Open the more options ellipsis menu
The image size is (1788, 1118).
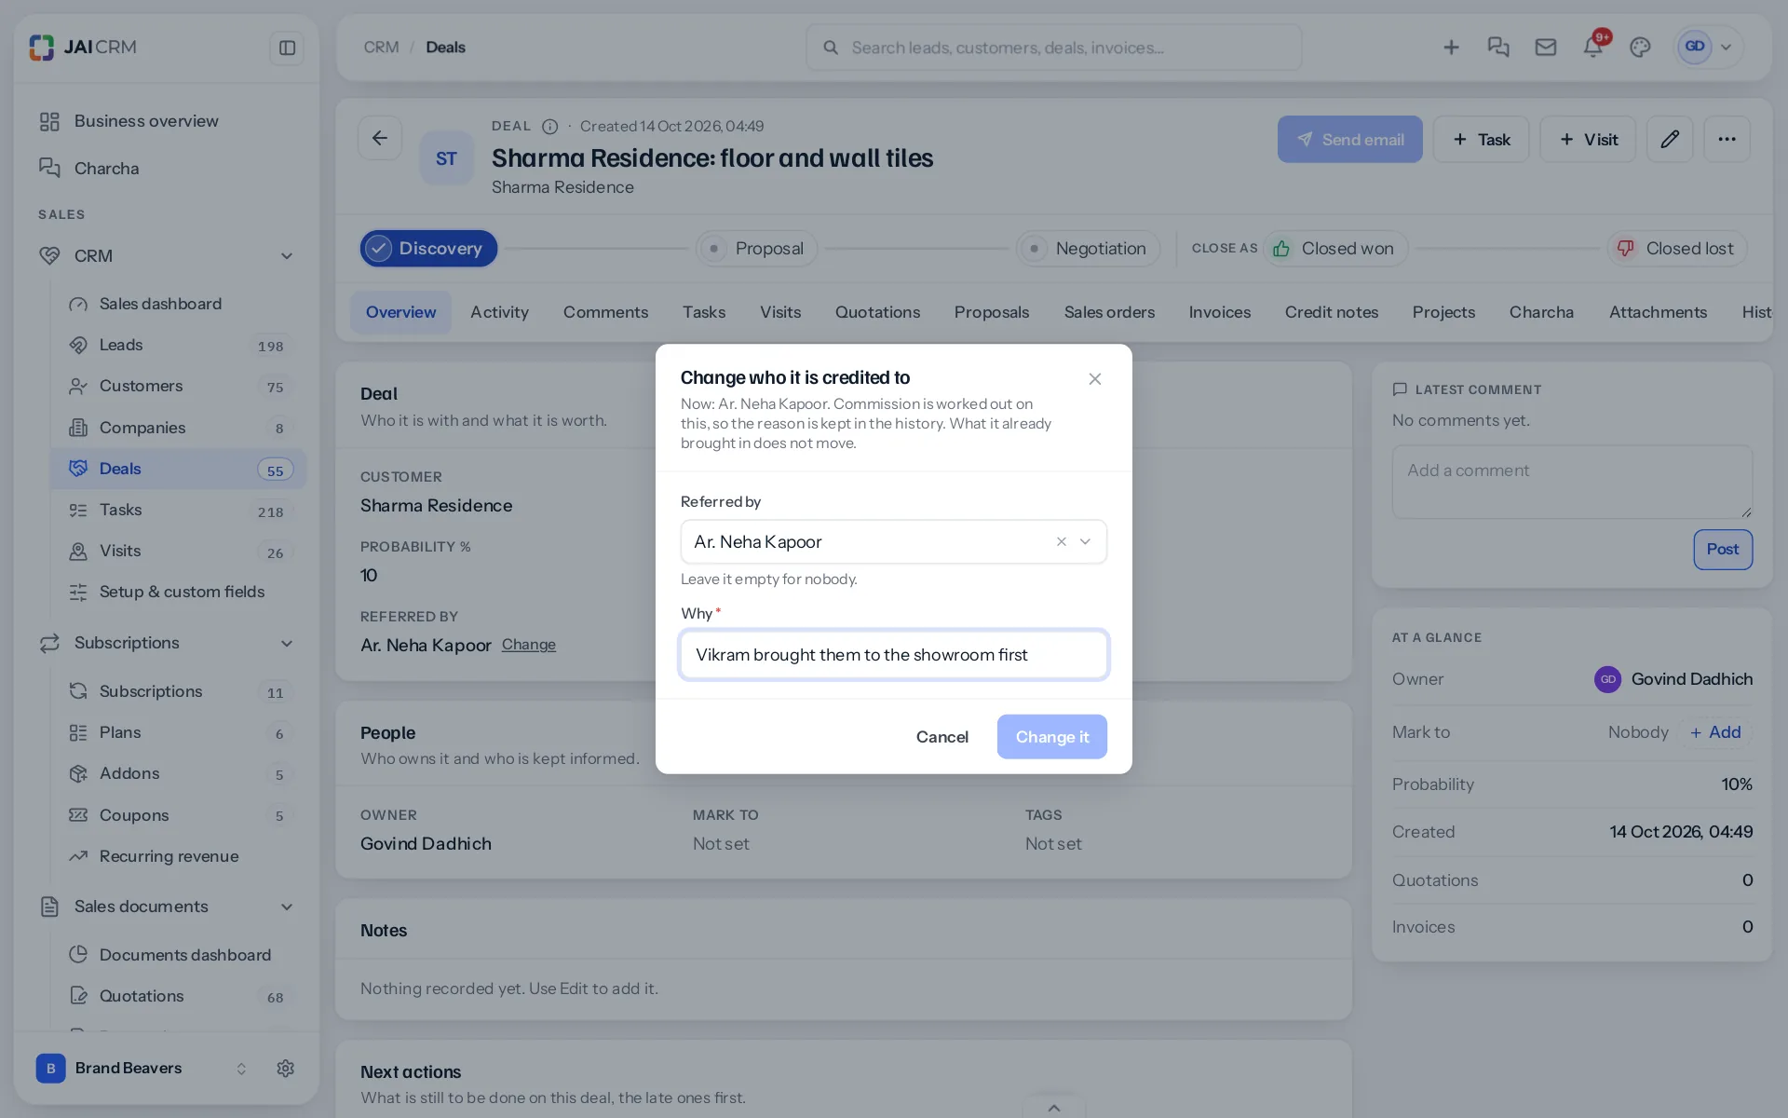tap(1727, 139)
